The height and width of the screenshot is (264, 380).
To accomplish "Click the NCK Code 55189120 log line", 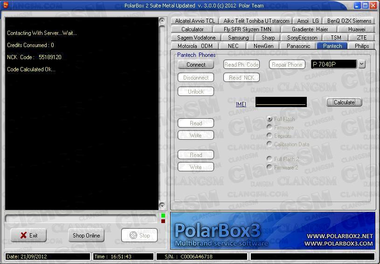I will tap(34, 57).
